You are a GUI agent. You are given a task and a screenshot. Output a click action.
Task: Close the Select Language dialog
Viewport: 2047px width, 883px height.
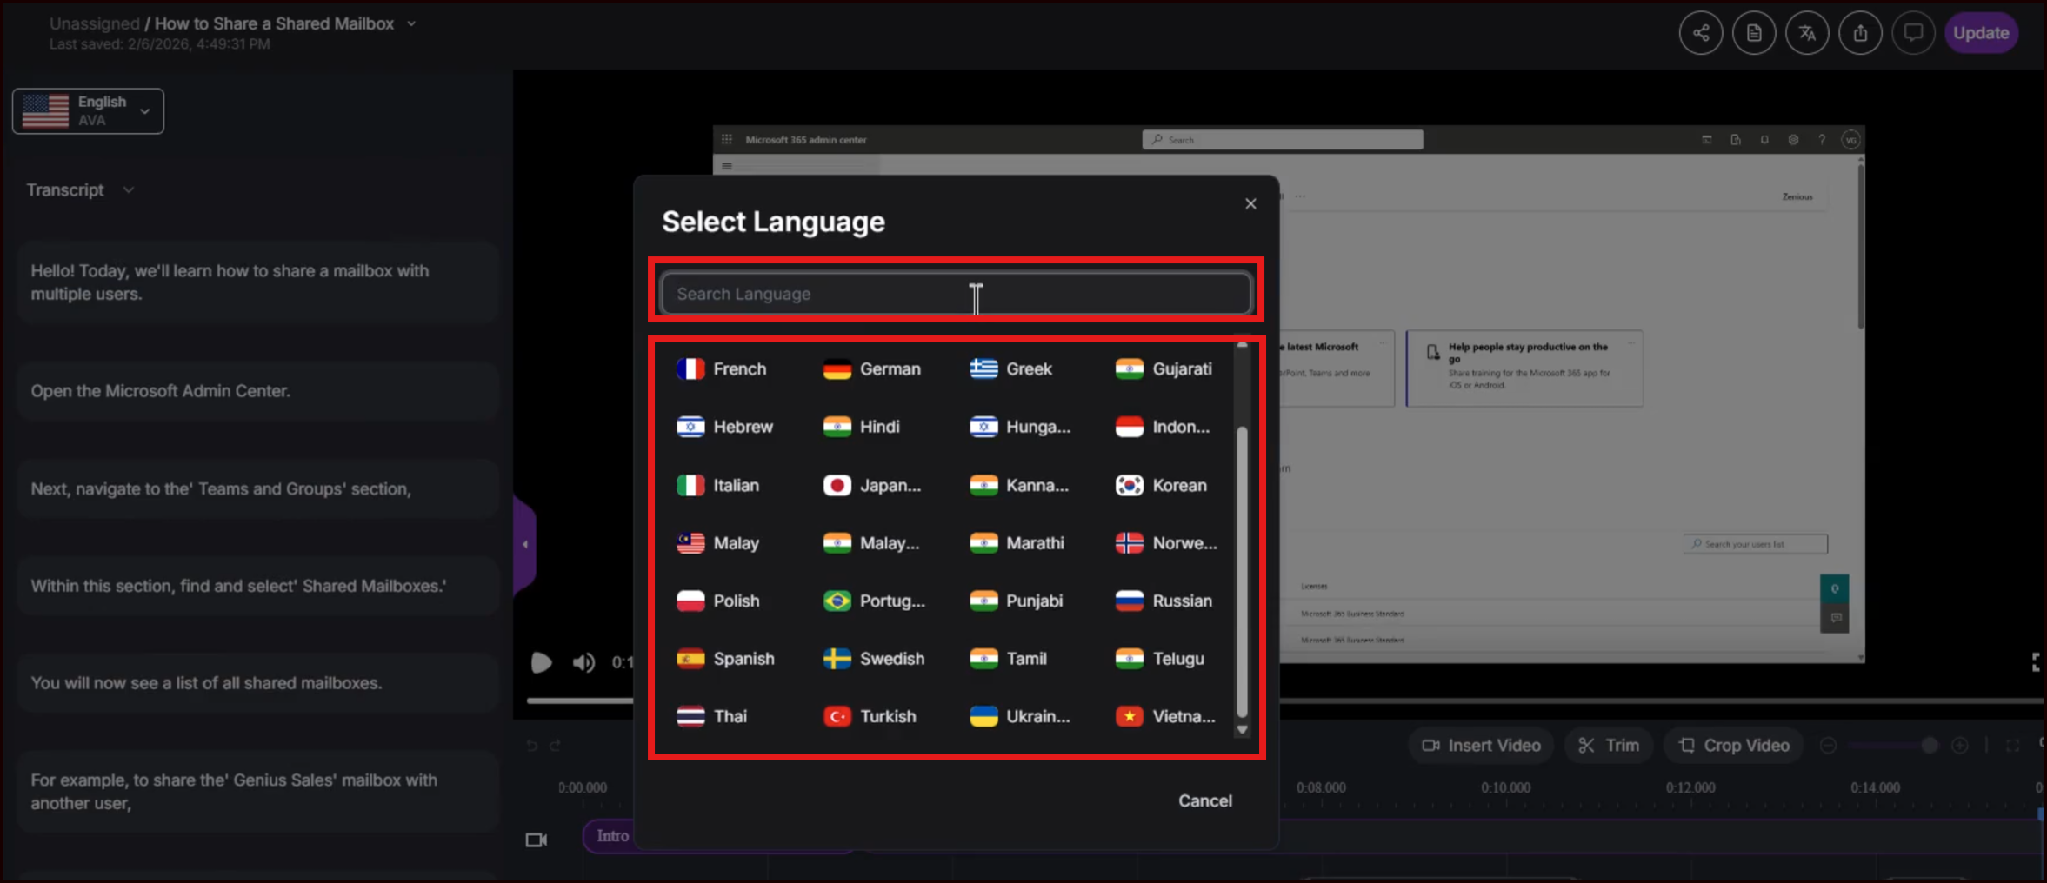(x=1250, y=203)
